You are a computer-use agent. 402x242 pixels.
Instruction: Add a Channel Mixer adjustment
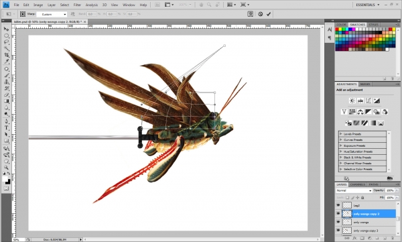tap(385, 112)
